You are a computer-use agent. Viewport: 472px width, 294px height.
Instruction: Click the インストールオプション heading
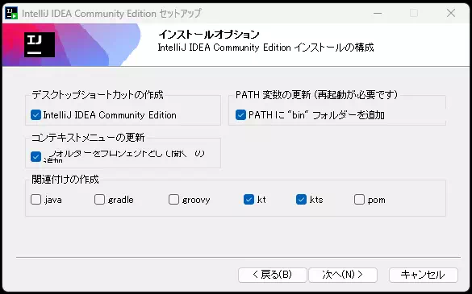(x=209, y=35)
